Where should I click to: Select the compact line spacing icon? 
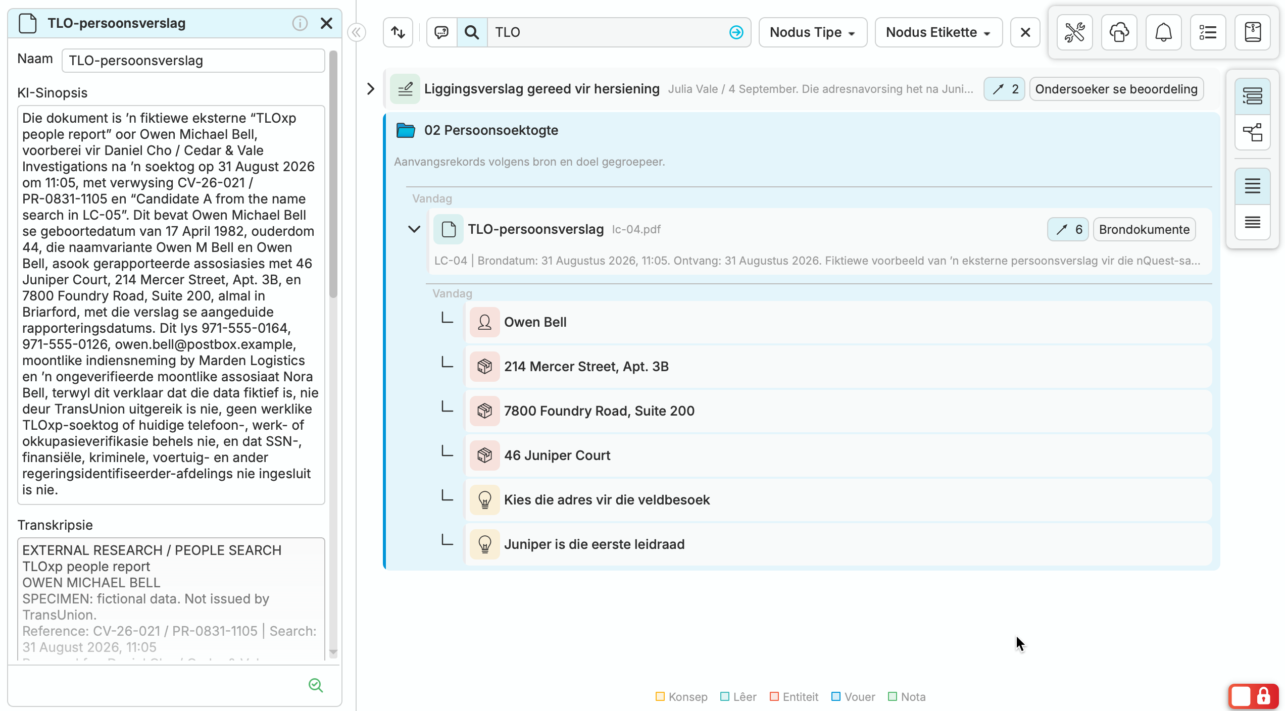1252,222
